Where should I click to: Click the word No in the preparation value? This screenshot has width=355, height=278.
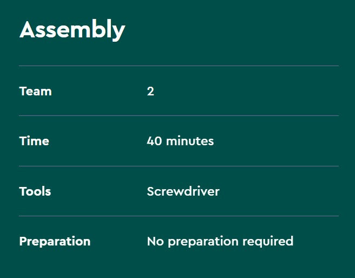coord(155,241)
